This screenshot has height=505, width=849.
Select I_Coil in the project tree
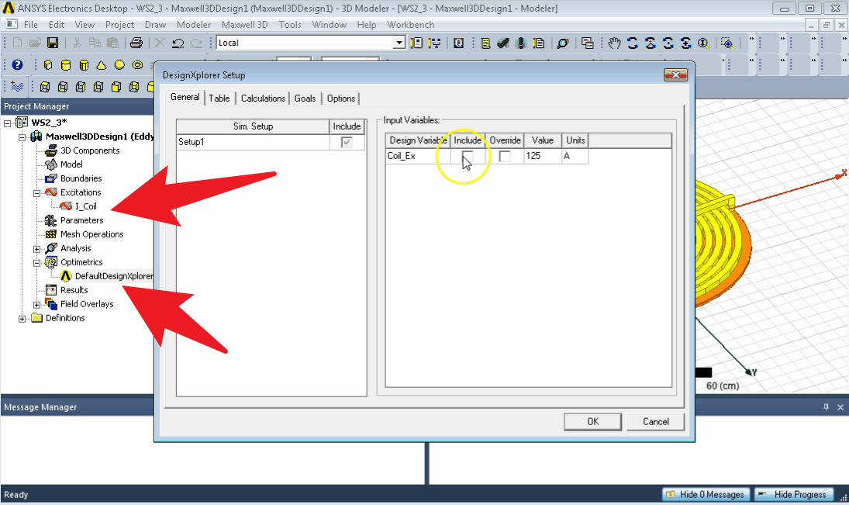coord(85,206)
